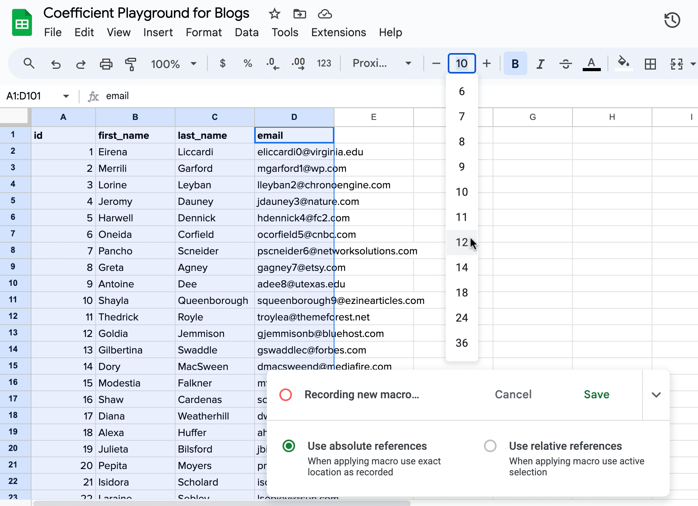698x506 pixels.
Task: Cancel the macro recording
Action: click(513, 394)
